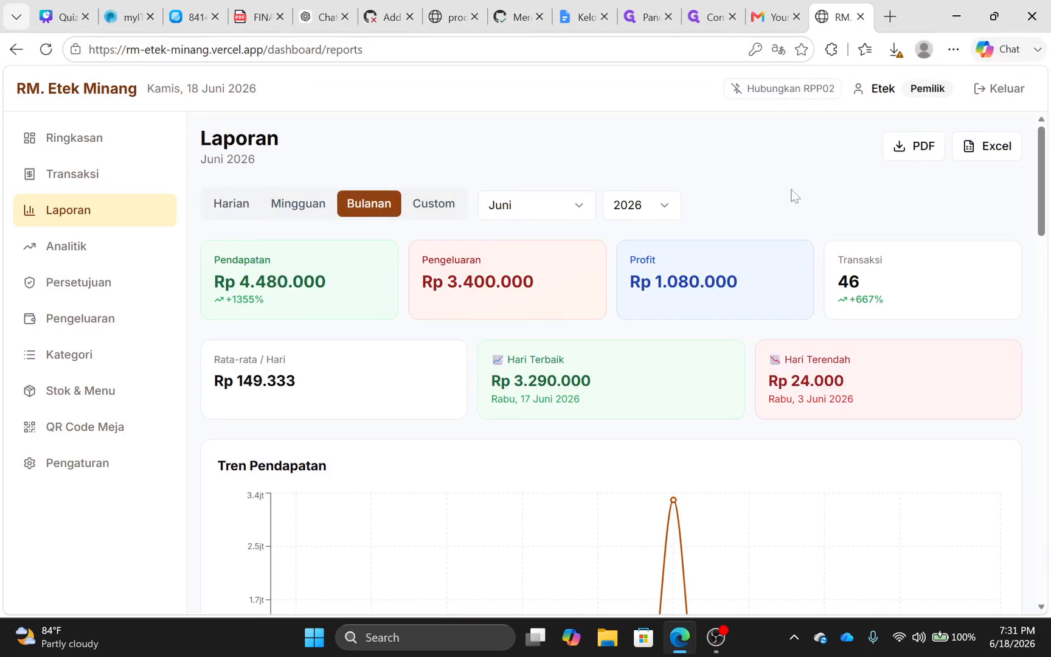Open Windows Start menu
This screenshot has width=1051, height=657.
[x=314, y=638]
